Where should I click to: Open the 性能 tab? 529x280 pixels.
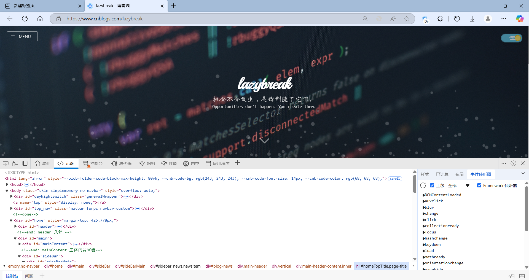(x=169, y=163)
